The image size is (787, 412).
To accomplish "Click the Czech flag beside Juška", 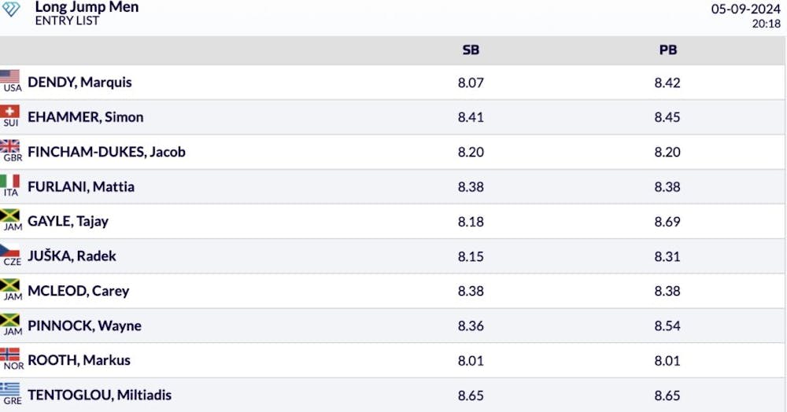I will pos(10,250).
